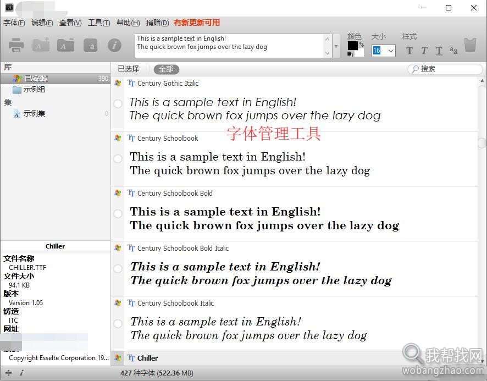This screenshot has height=381, width=487.
Task: Open the 字体(F) menu
Action: coord(14,23)
